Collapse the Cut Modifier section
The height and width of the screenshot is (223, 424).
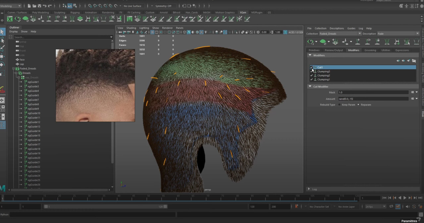[310, 86]
